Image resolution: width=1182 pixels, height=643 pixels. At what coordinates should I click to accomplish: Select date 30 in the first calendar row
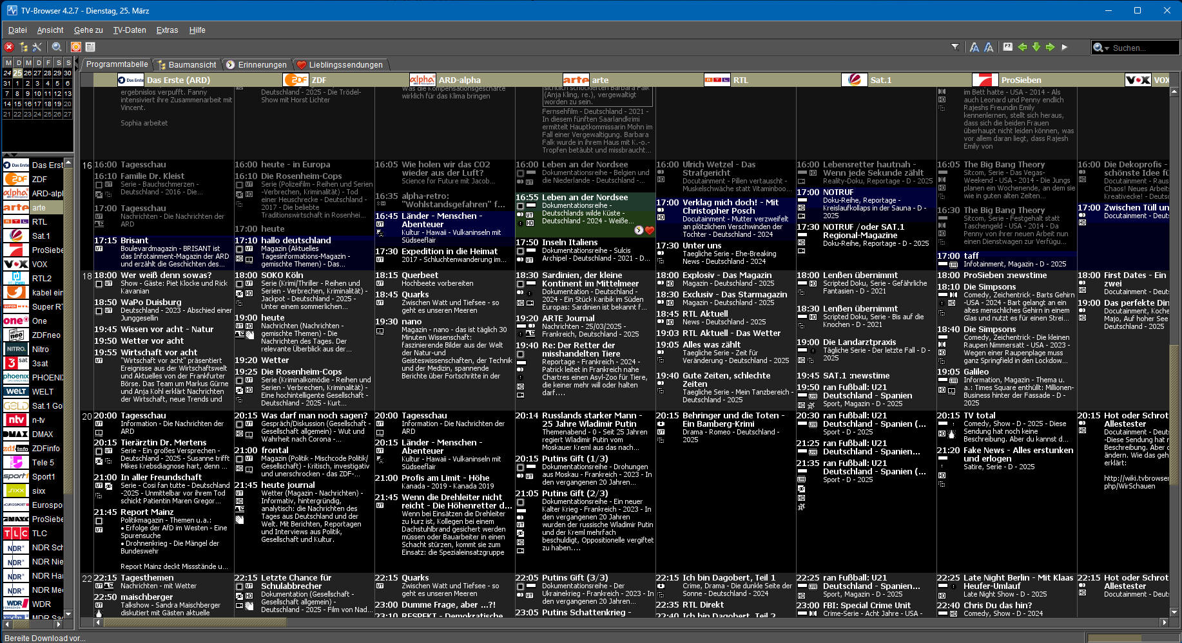[x=67, y=73]
